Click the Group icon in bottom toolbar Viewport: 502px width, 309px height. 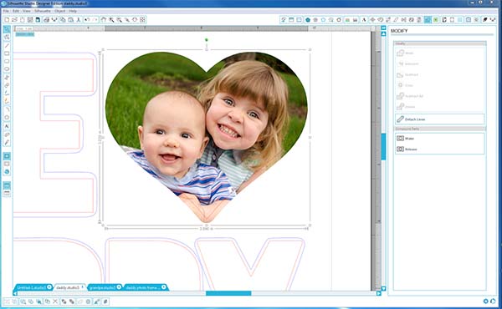pyautogui.click(x=7, y=301)
